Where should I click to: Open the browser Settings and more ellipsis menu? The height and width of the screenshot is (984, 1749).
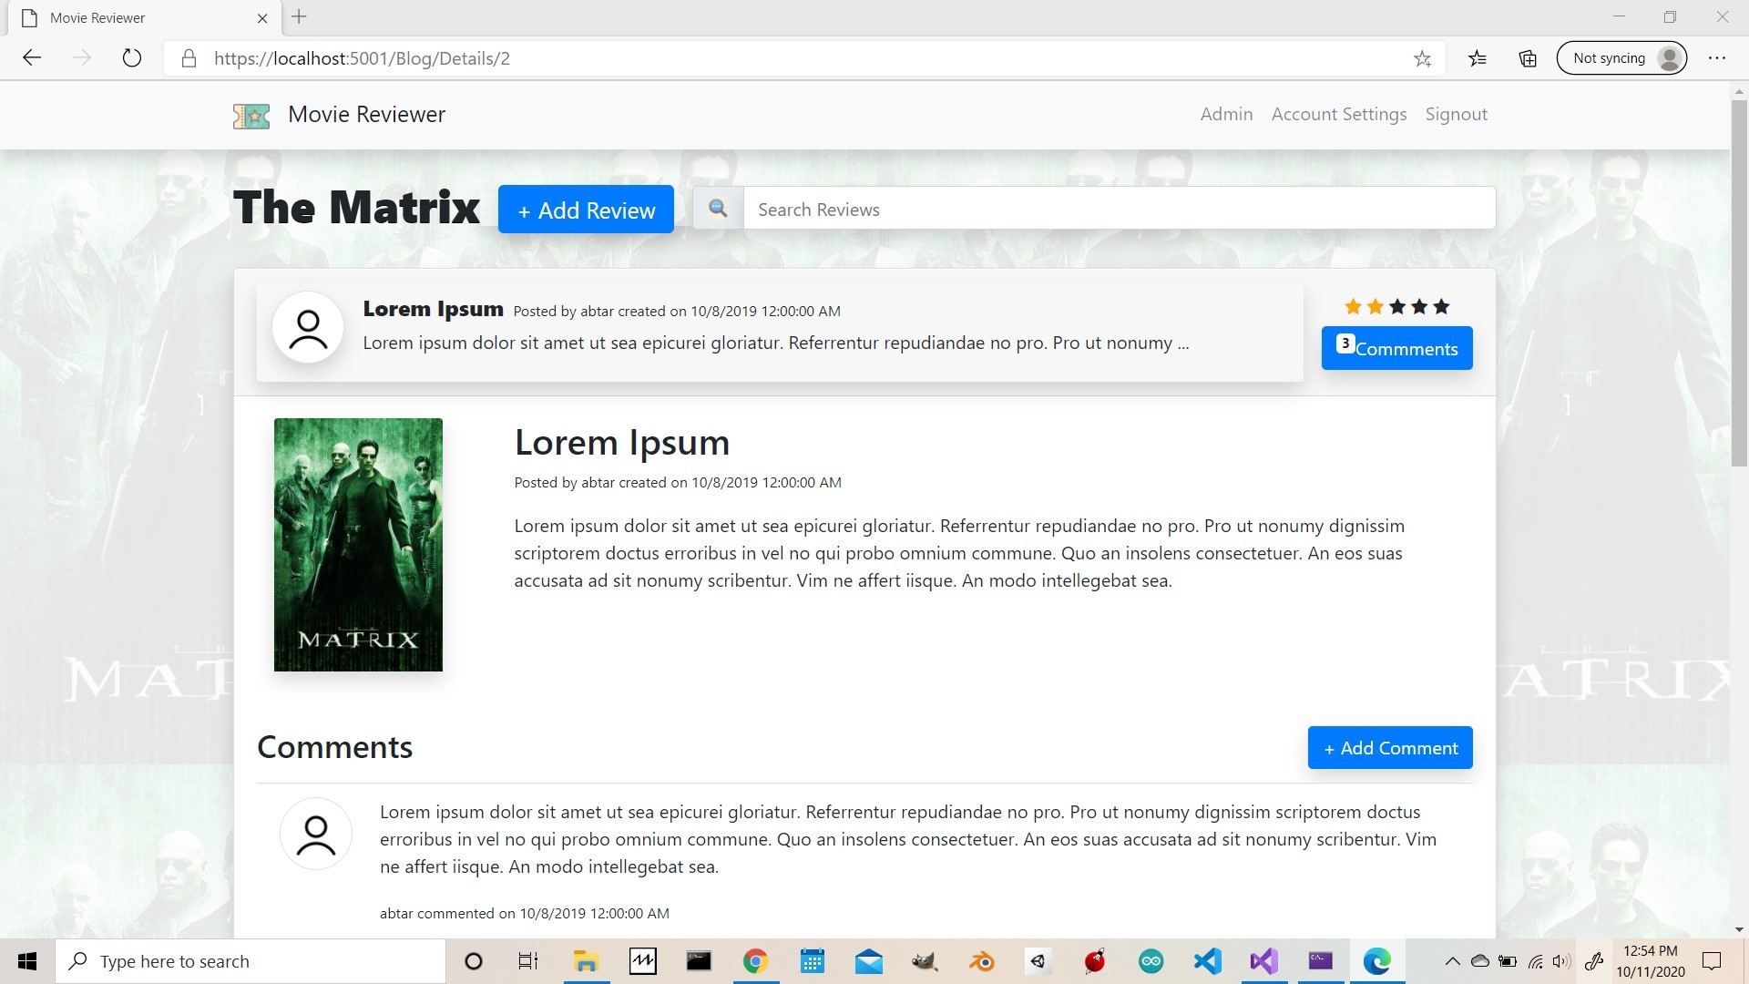tap(1717, 58)
